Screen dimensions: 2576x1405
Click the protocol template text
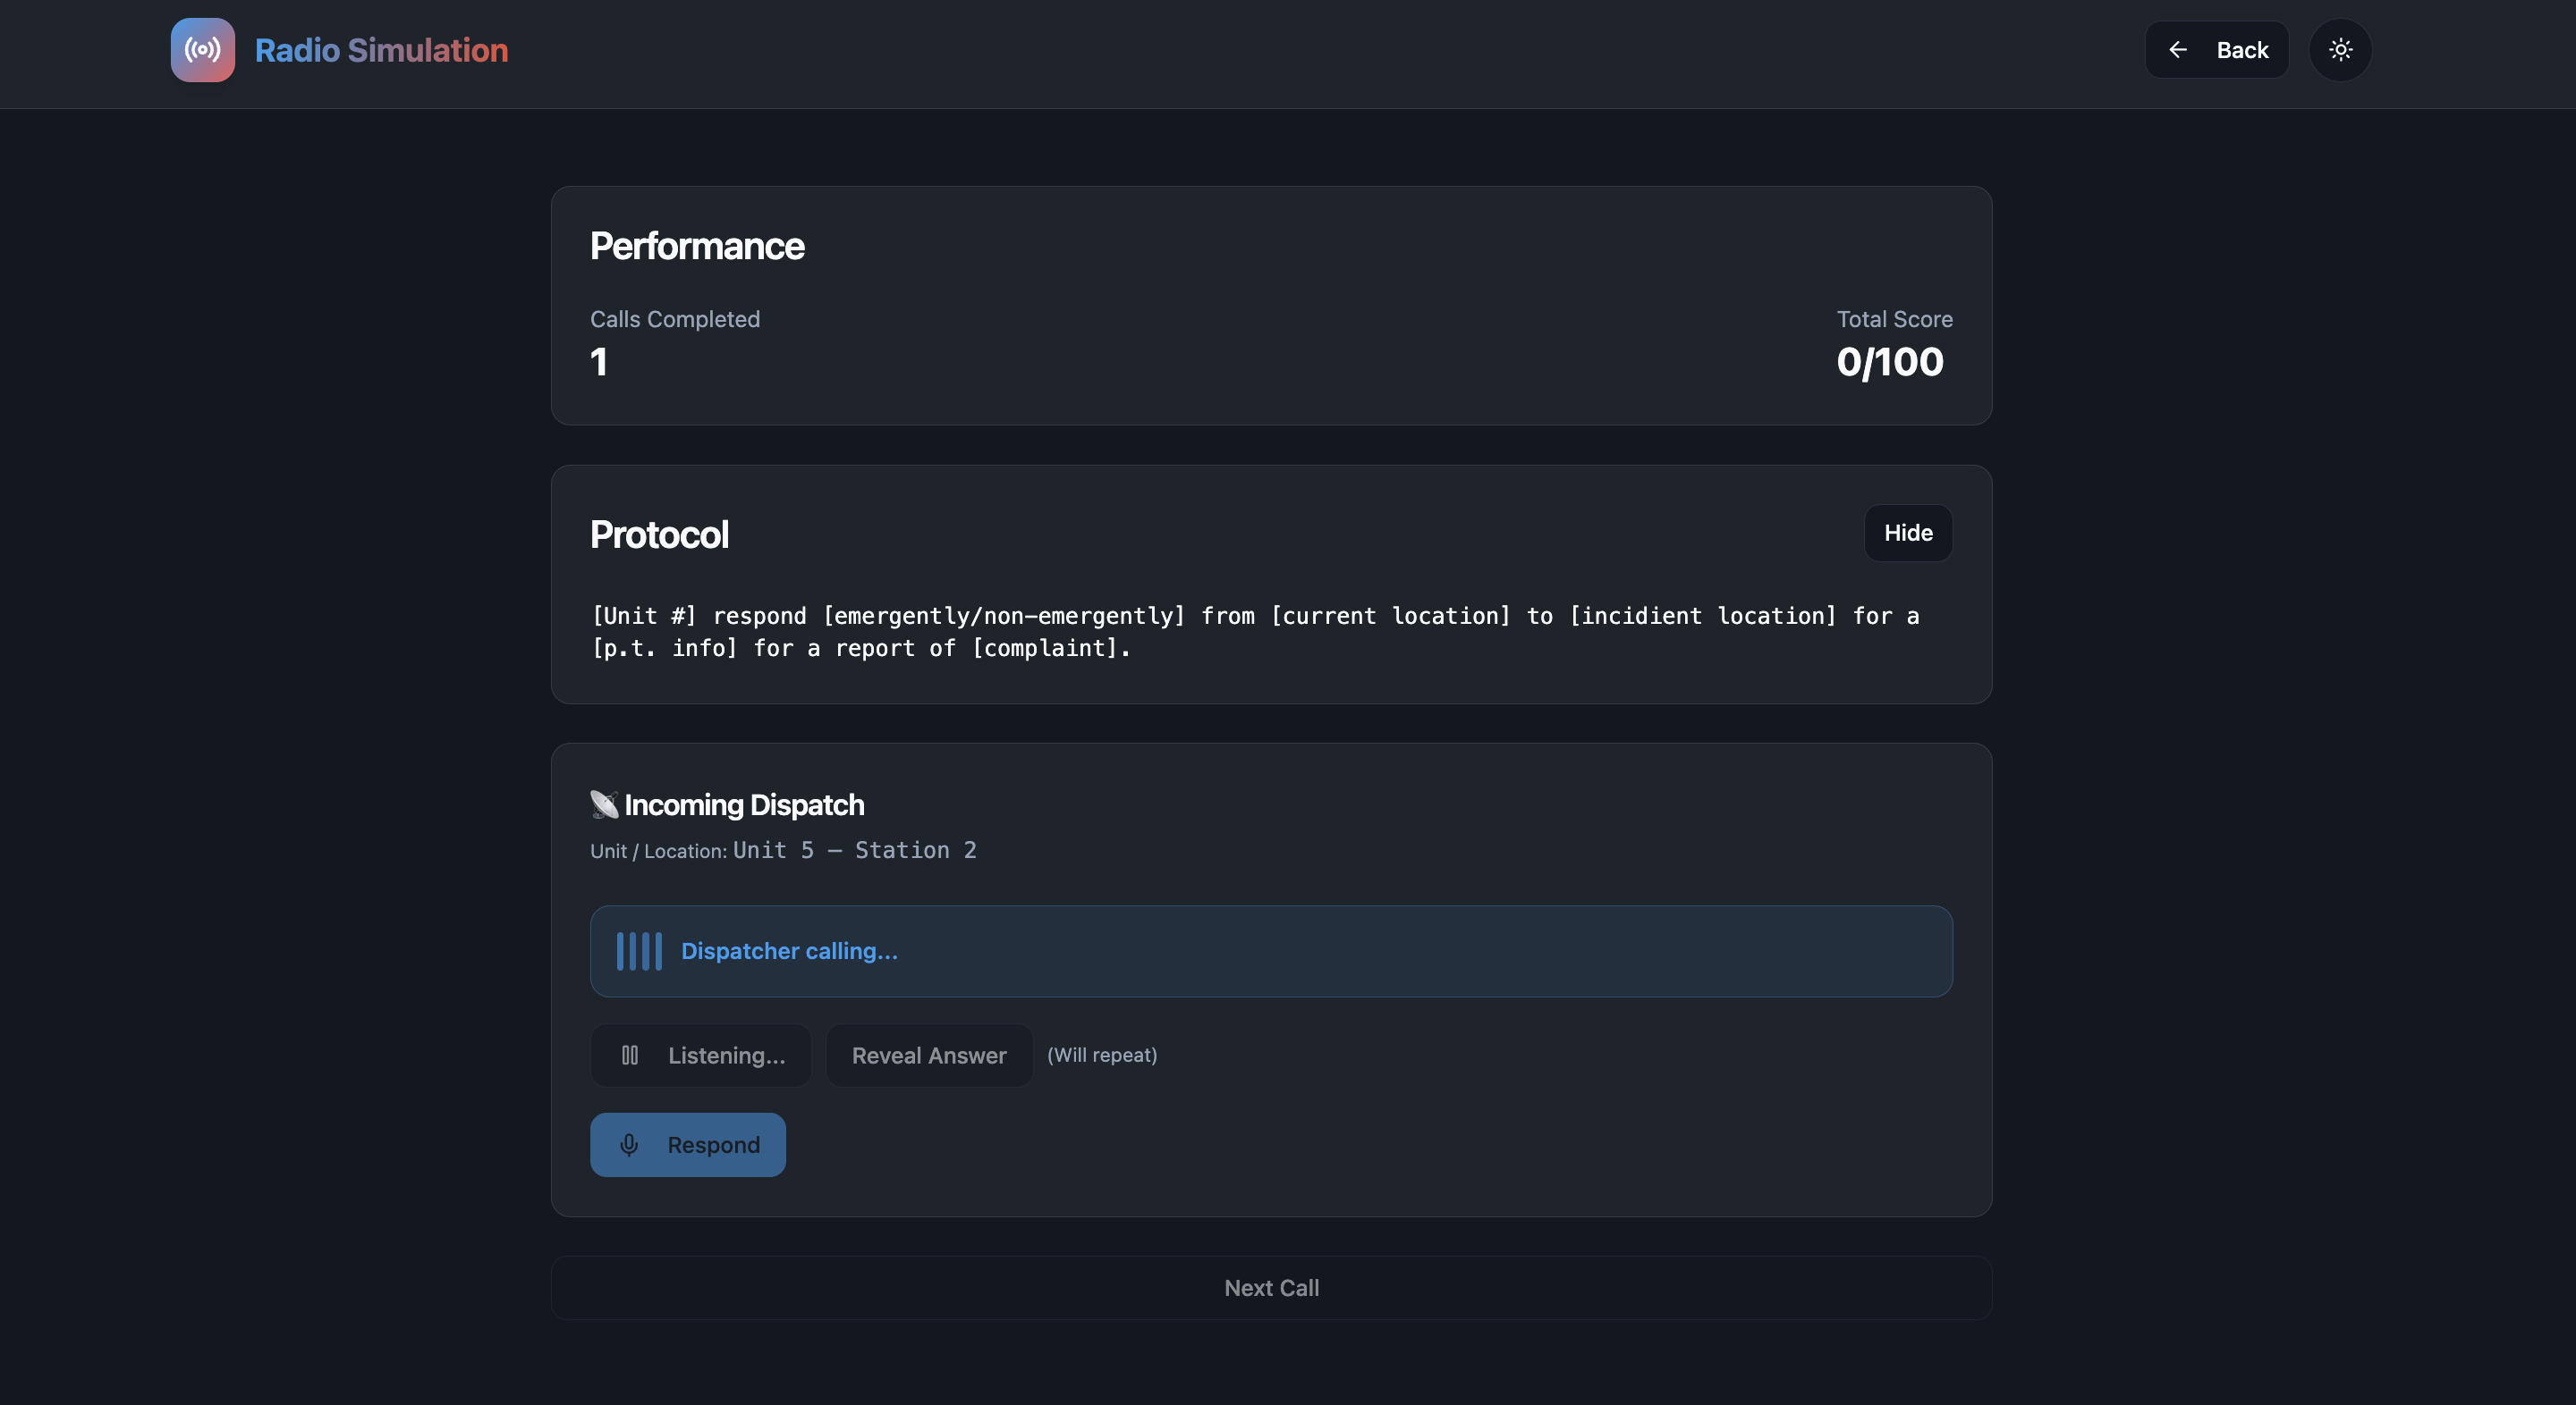click(x=1254, y=632)
